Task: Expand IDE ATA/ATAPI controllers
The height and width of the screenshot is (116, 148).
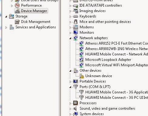Action: [70, 6]
